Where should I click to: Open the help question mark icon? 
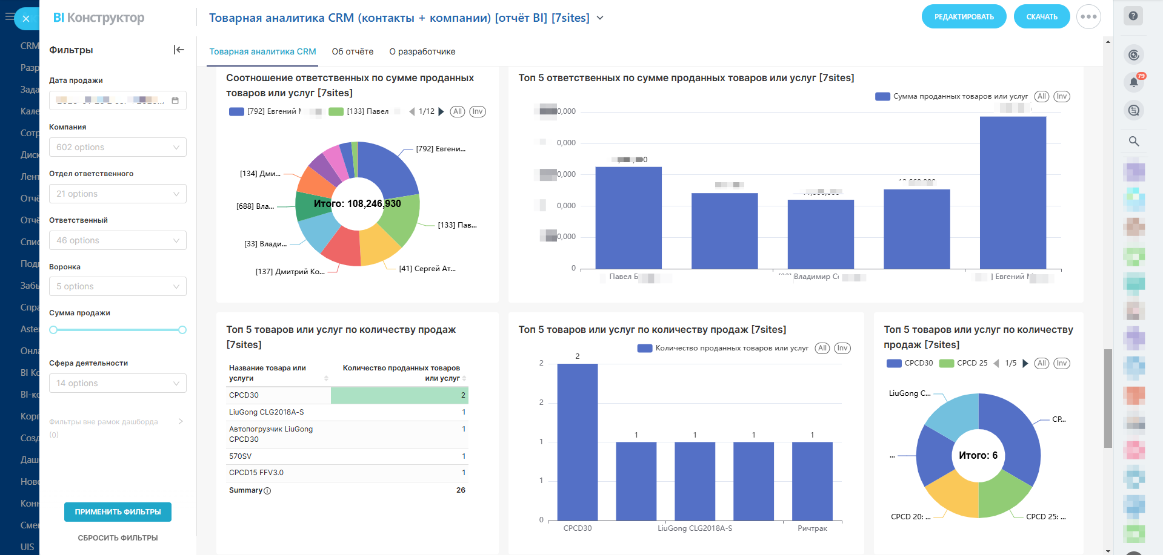1133,16
